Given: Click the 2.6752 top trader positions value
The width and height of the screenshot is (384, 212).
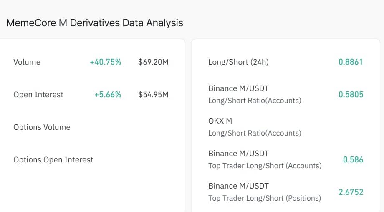Looking at the screenshot, I should (351, 192).
